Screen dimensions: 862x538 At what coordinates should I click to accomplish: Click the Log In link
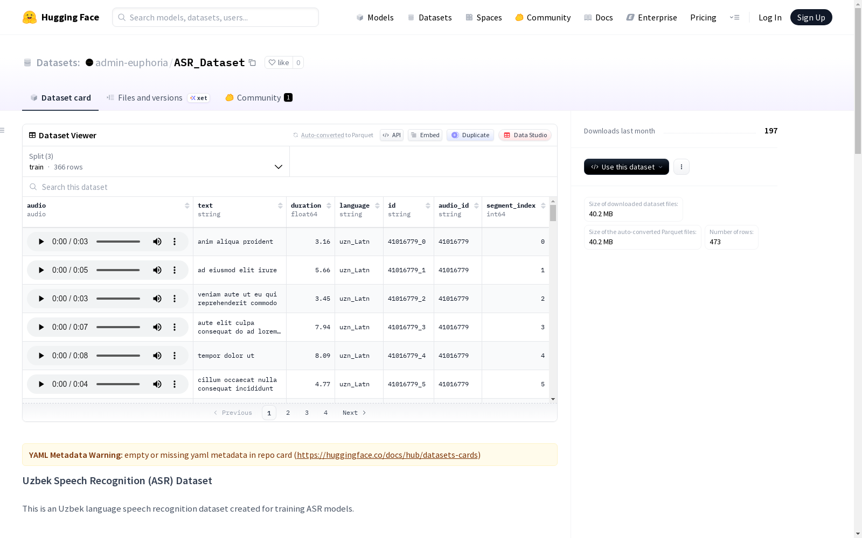pos(770,17)
